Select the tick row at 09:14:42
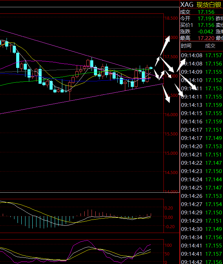This screenshot has width=223, height=264. pos(201,262)
